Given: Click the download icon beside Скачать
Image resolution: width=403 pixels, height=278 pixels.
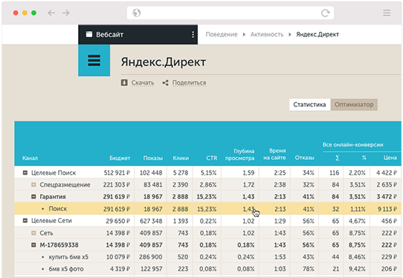Looking at the screenshot, I should coord(124,83).
